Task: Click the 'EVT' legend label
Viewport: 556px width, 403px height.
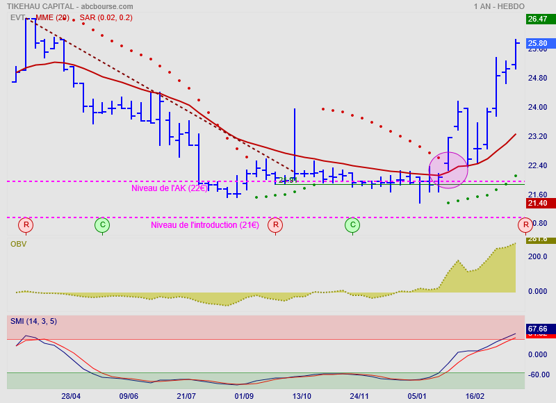Action: tap(17, 17)
